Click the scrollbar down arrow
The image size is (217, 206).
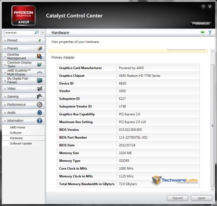click(x=213, y=189)
